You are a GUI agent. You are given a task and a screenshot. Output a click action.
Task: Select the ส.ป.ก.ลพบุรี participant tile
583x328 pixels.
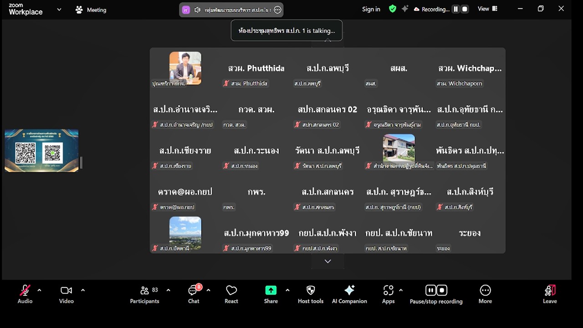327,68
